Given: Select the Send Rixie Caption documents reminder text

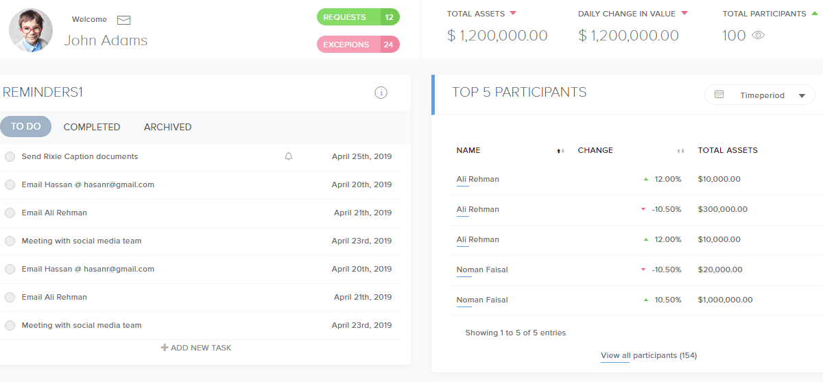Looking at the screenshot, I should click(80, 156).
